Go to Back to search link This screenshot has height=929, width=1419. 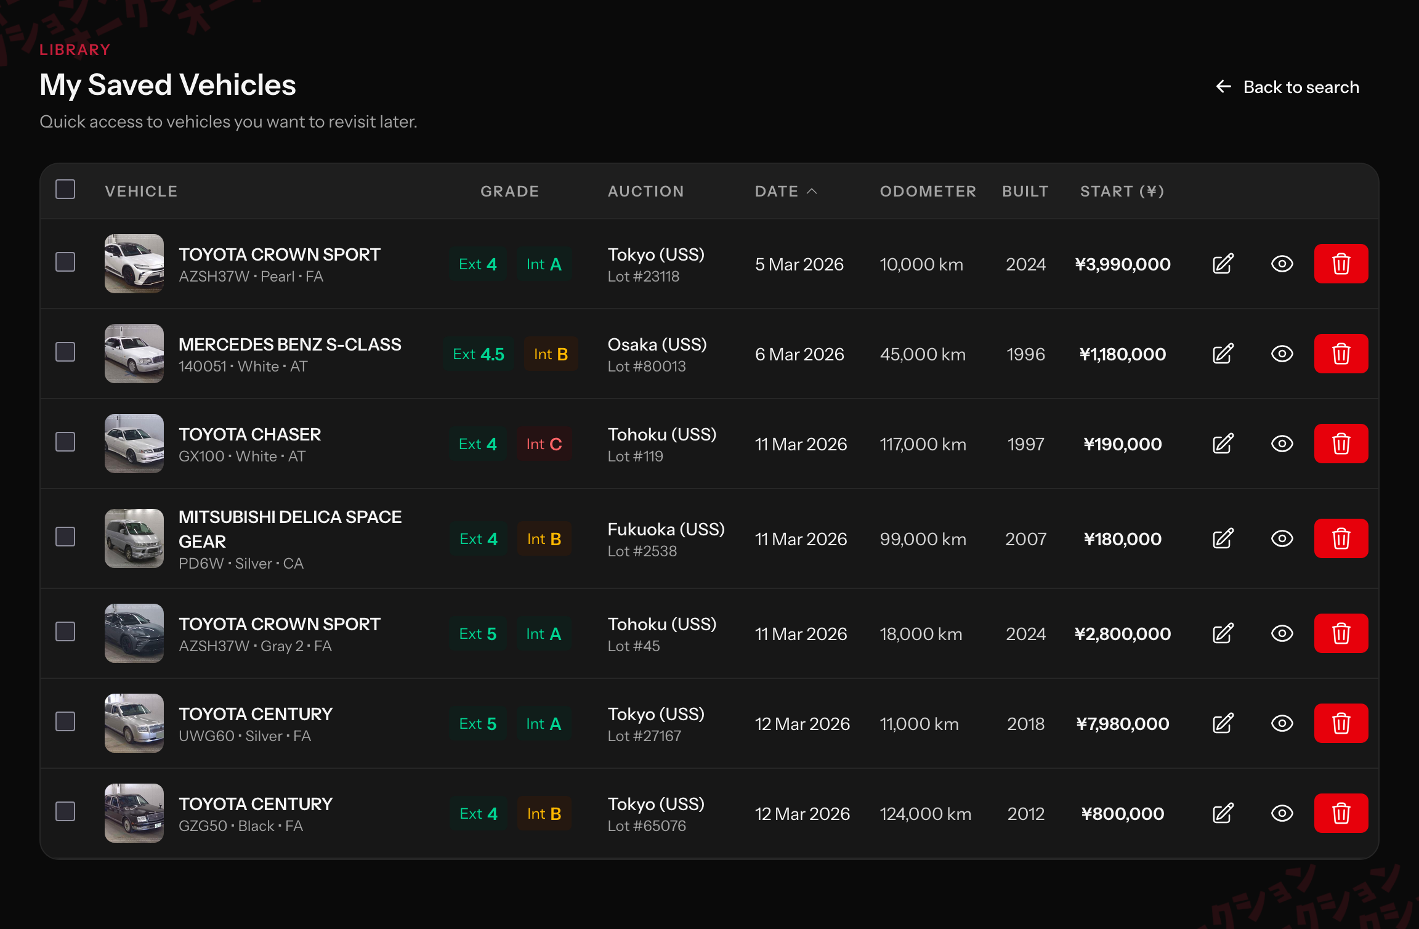tap(1287, 87)
